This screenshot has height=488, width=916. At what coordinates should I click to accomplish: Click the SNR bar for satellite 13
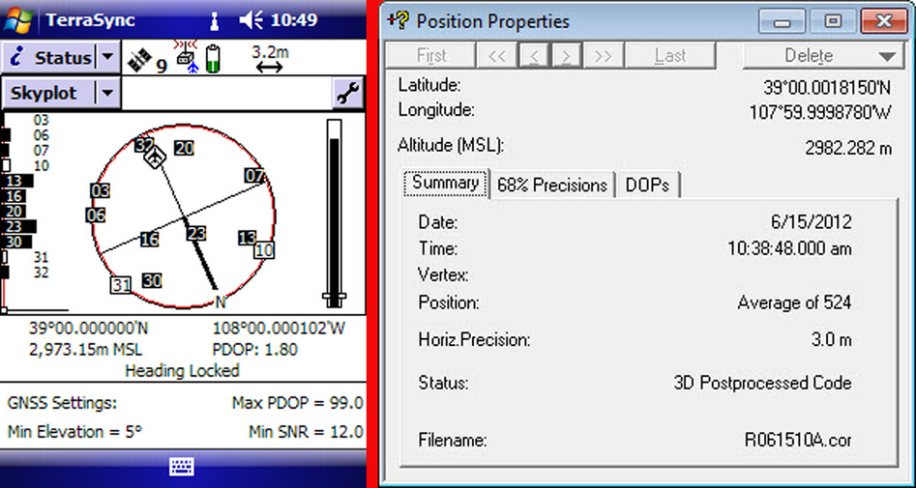(x=17, y=181)
